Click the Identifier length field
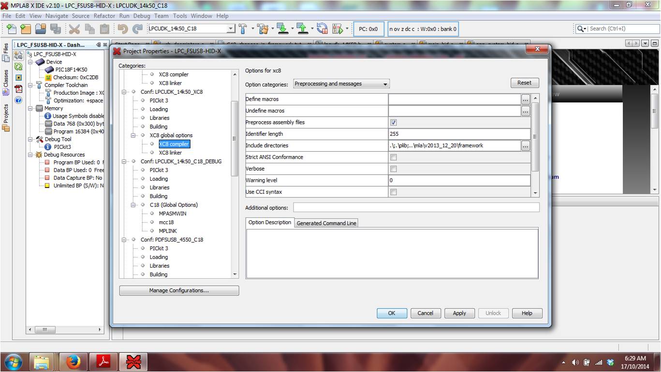 tap(459, 134)
